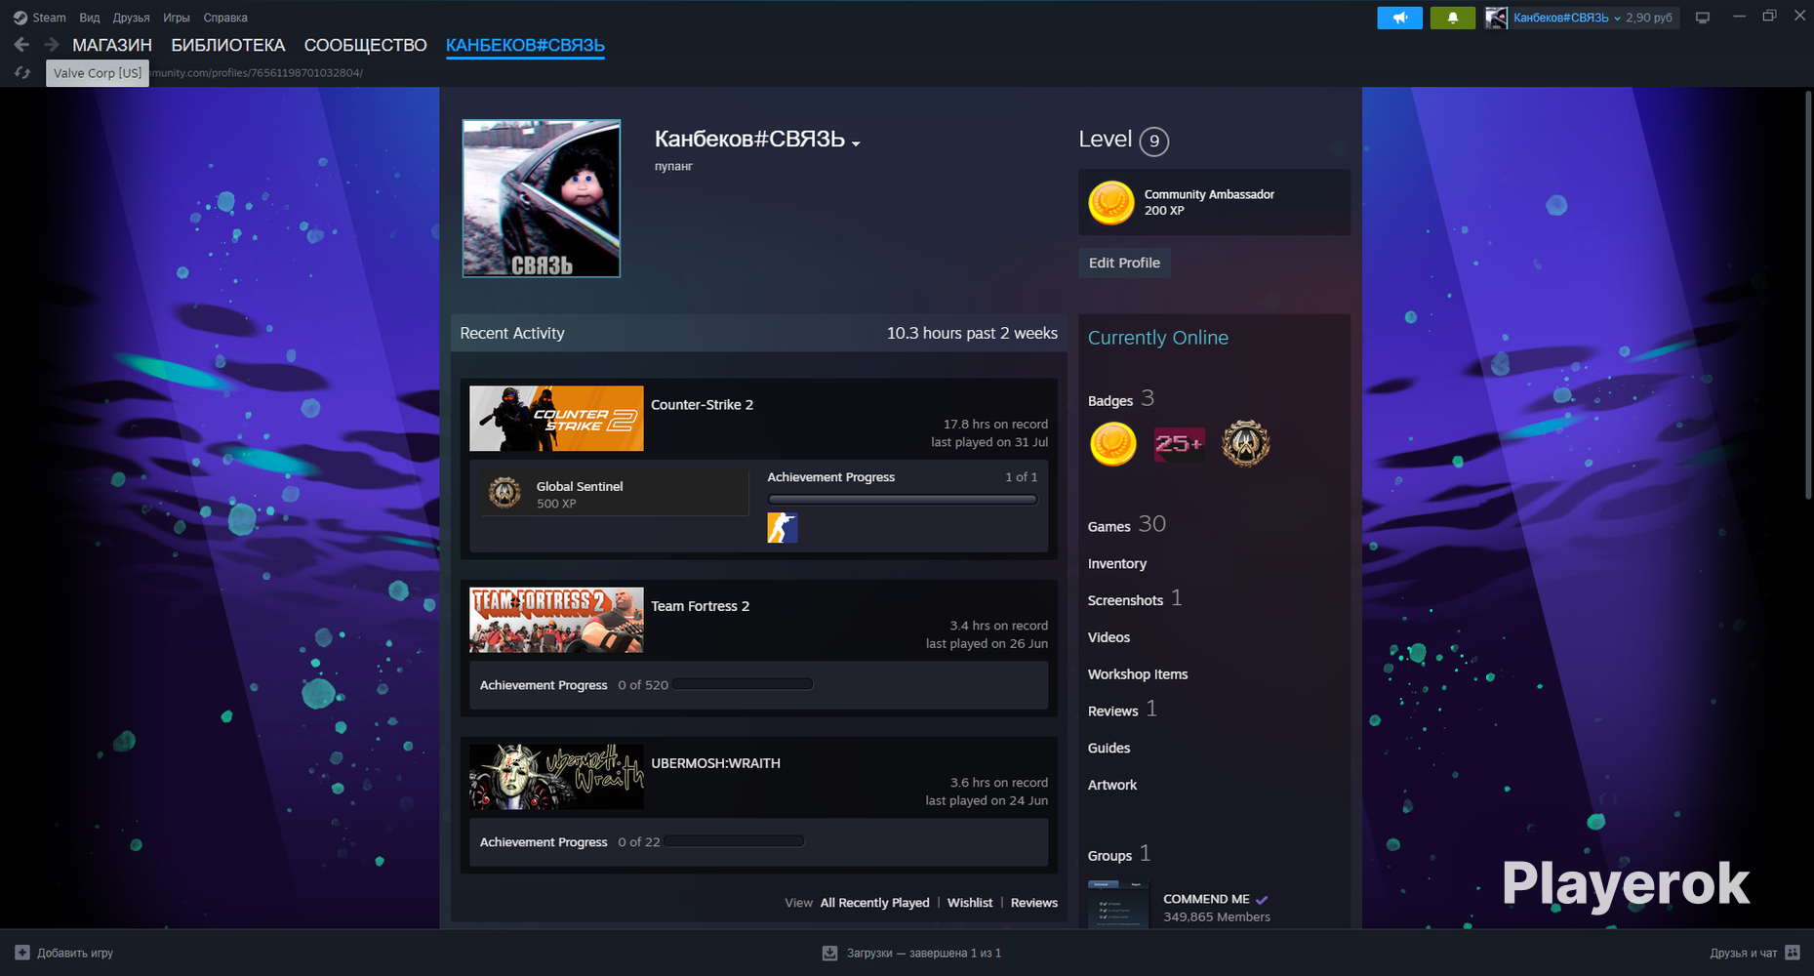
Task: Go back with the left arrow icon
Action: (21, 45)
